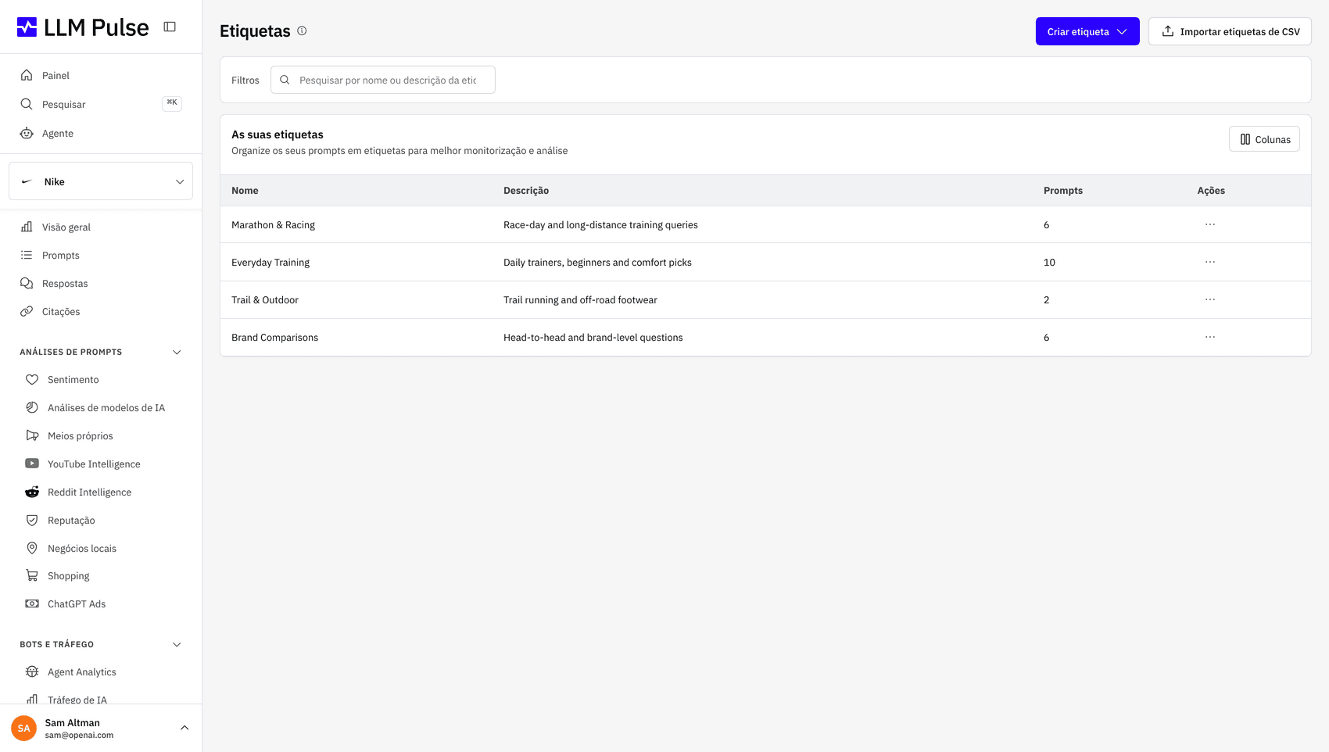
Task: Open actions menu for Brand Comparisons
Action: point(1210,337)
